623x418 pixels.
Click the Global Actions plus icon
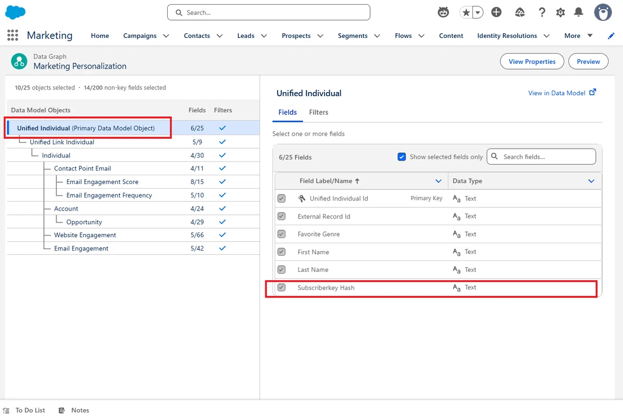(x=496, y=12)
